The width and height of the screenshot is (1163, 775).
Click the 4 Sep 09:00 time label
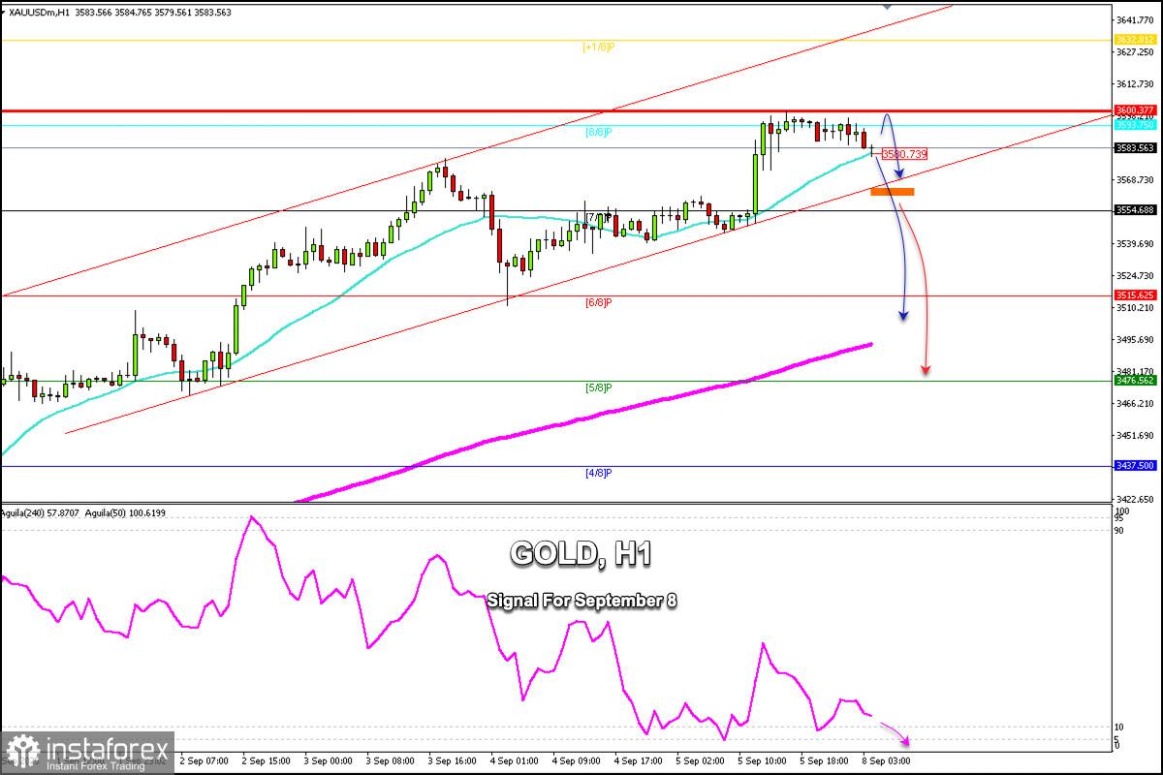click(x=576, y=760)
